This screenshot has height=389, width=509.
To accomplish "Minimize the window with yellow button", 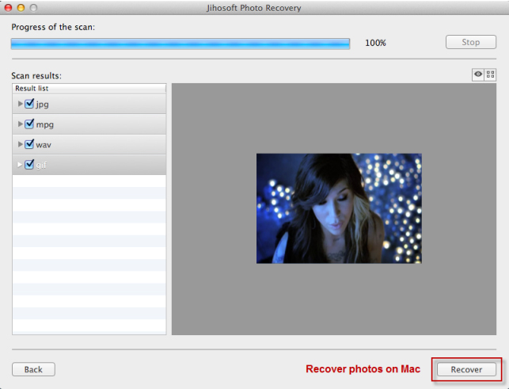I will [21, 7].
